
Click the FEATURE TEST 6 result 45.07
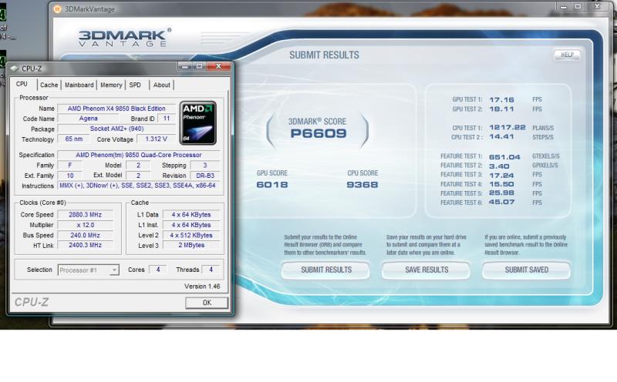(502, 202)
